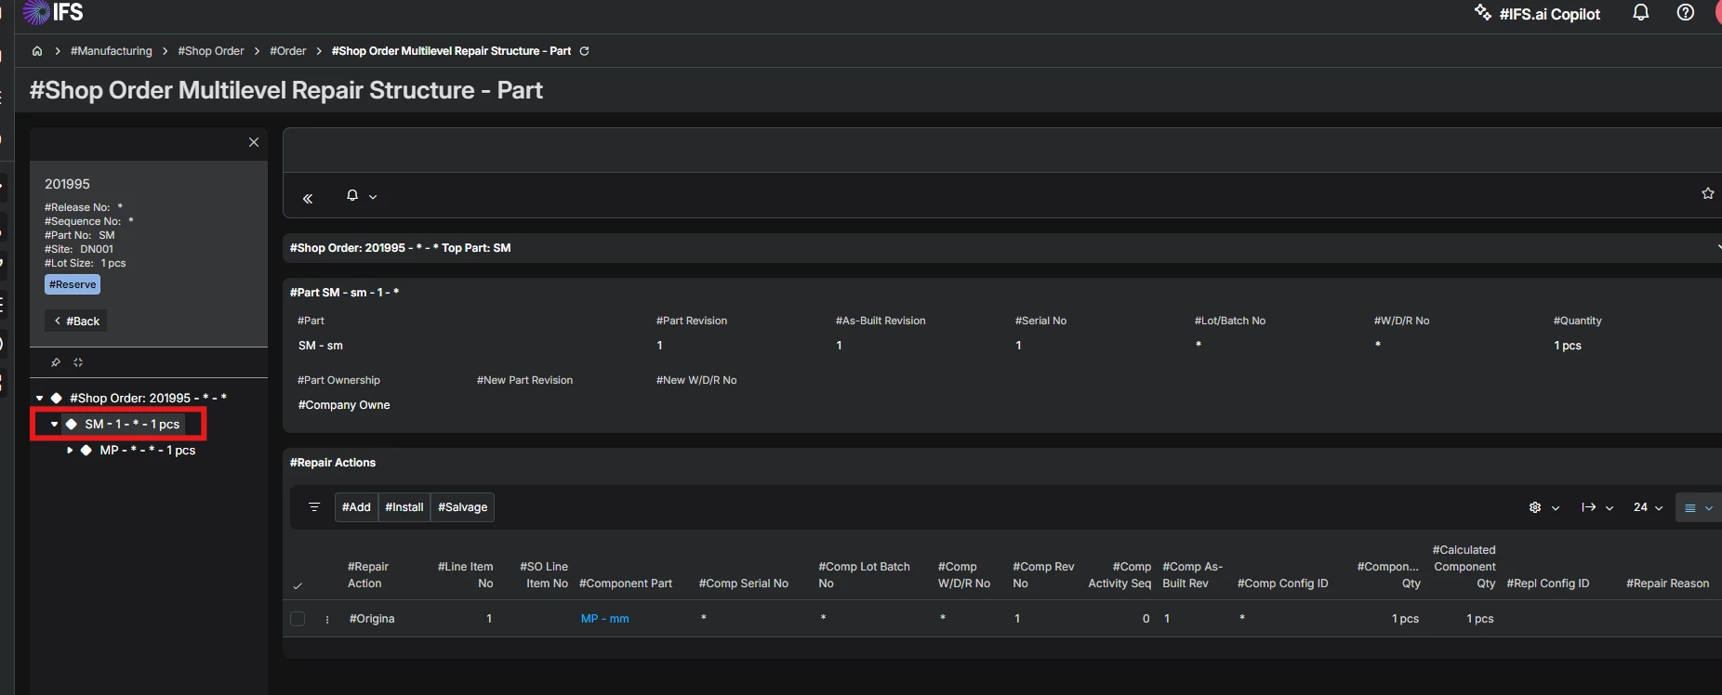Add page to favorites with star icon
Image resolution: width=1722 pixels, height=695 pixels.
(1707, 193)
